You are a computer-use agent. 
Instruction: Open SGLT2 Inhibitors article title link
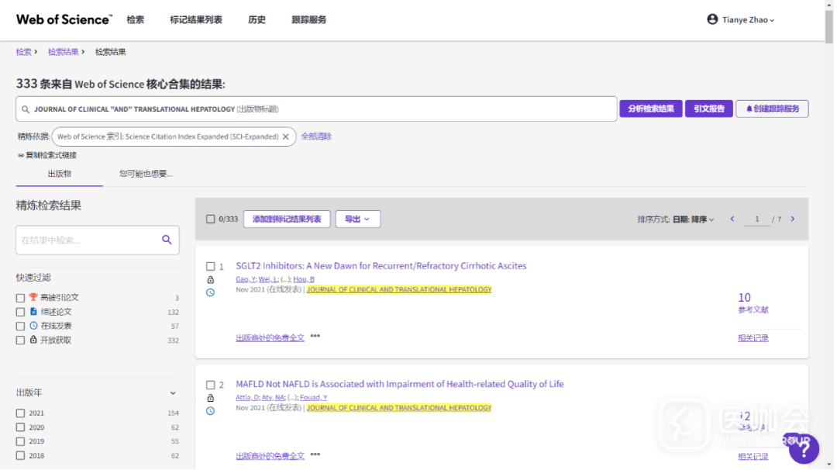[381, 266]
